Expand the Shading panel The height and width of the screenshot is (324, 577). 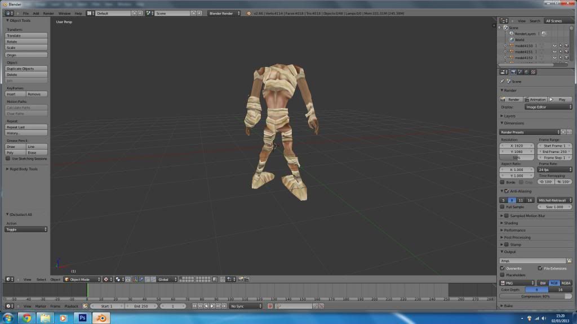(x=509, y=223)
